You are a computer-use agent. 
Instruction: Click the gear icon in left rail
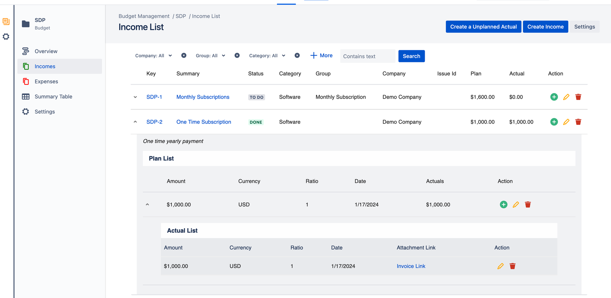6,36
